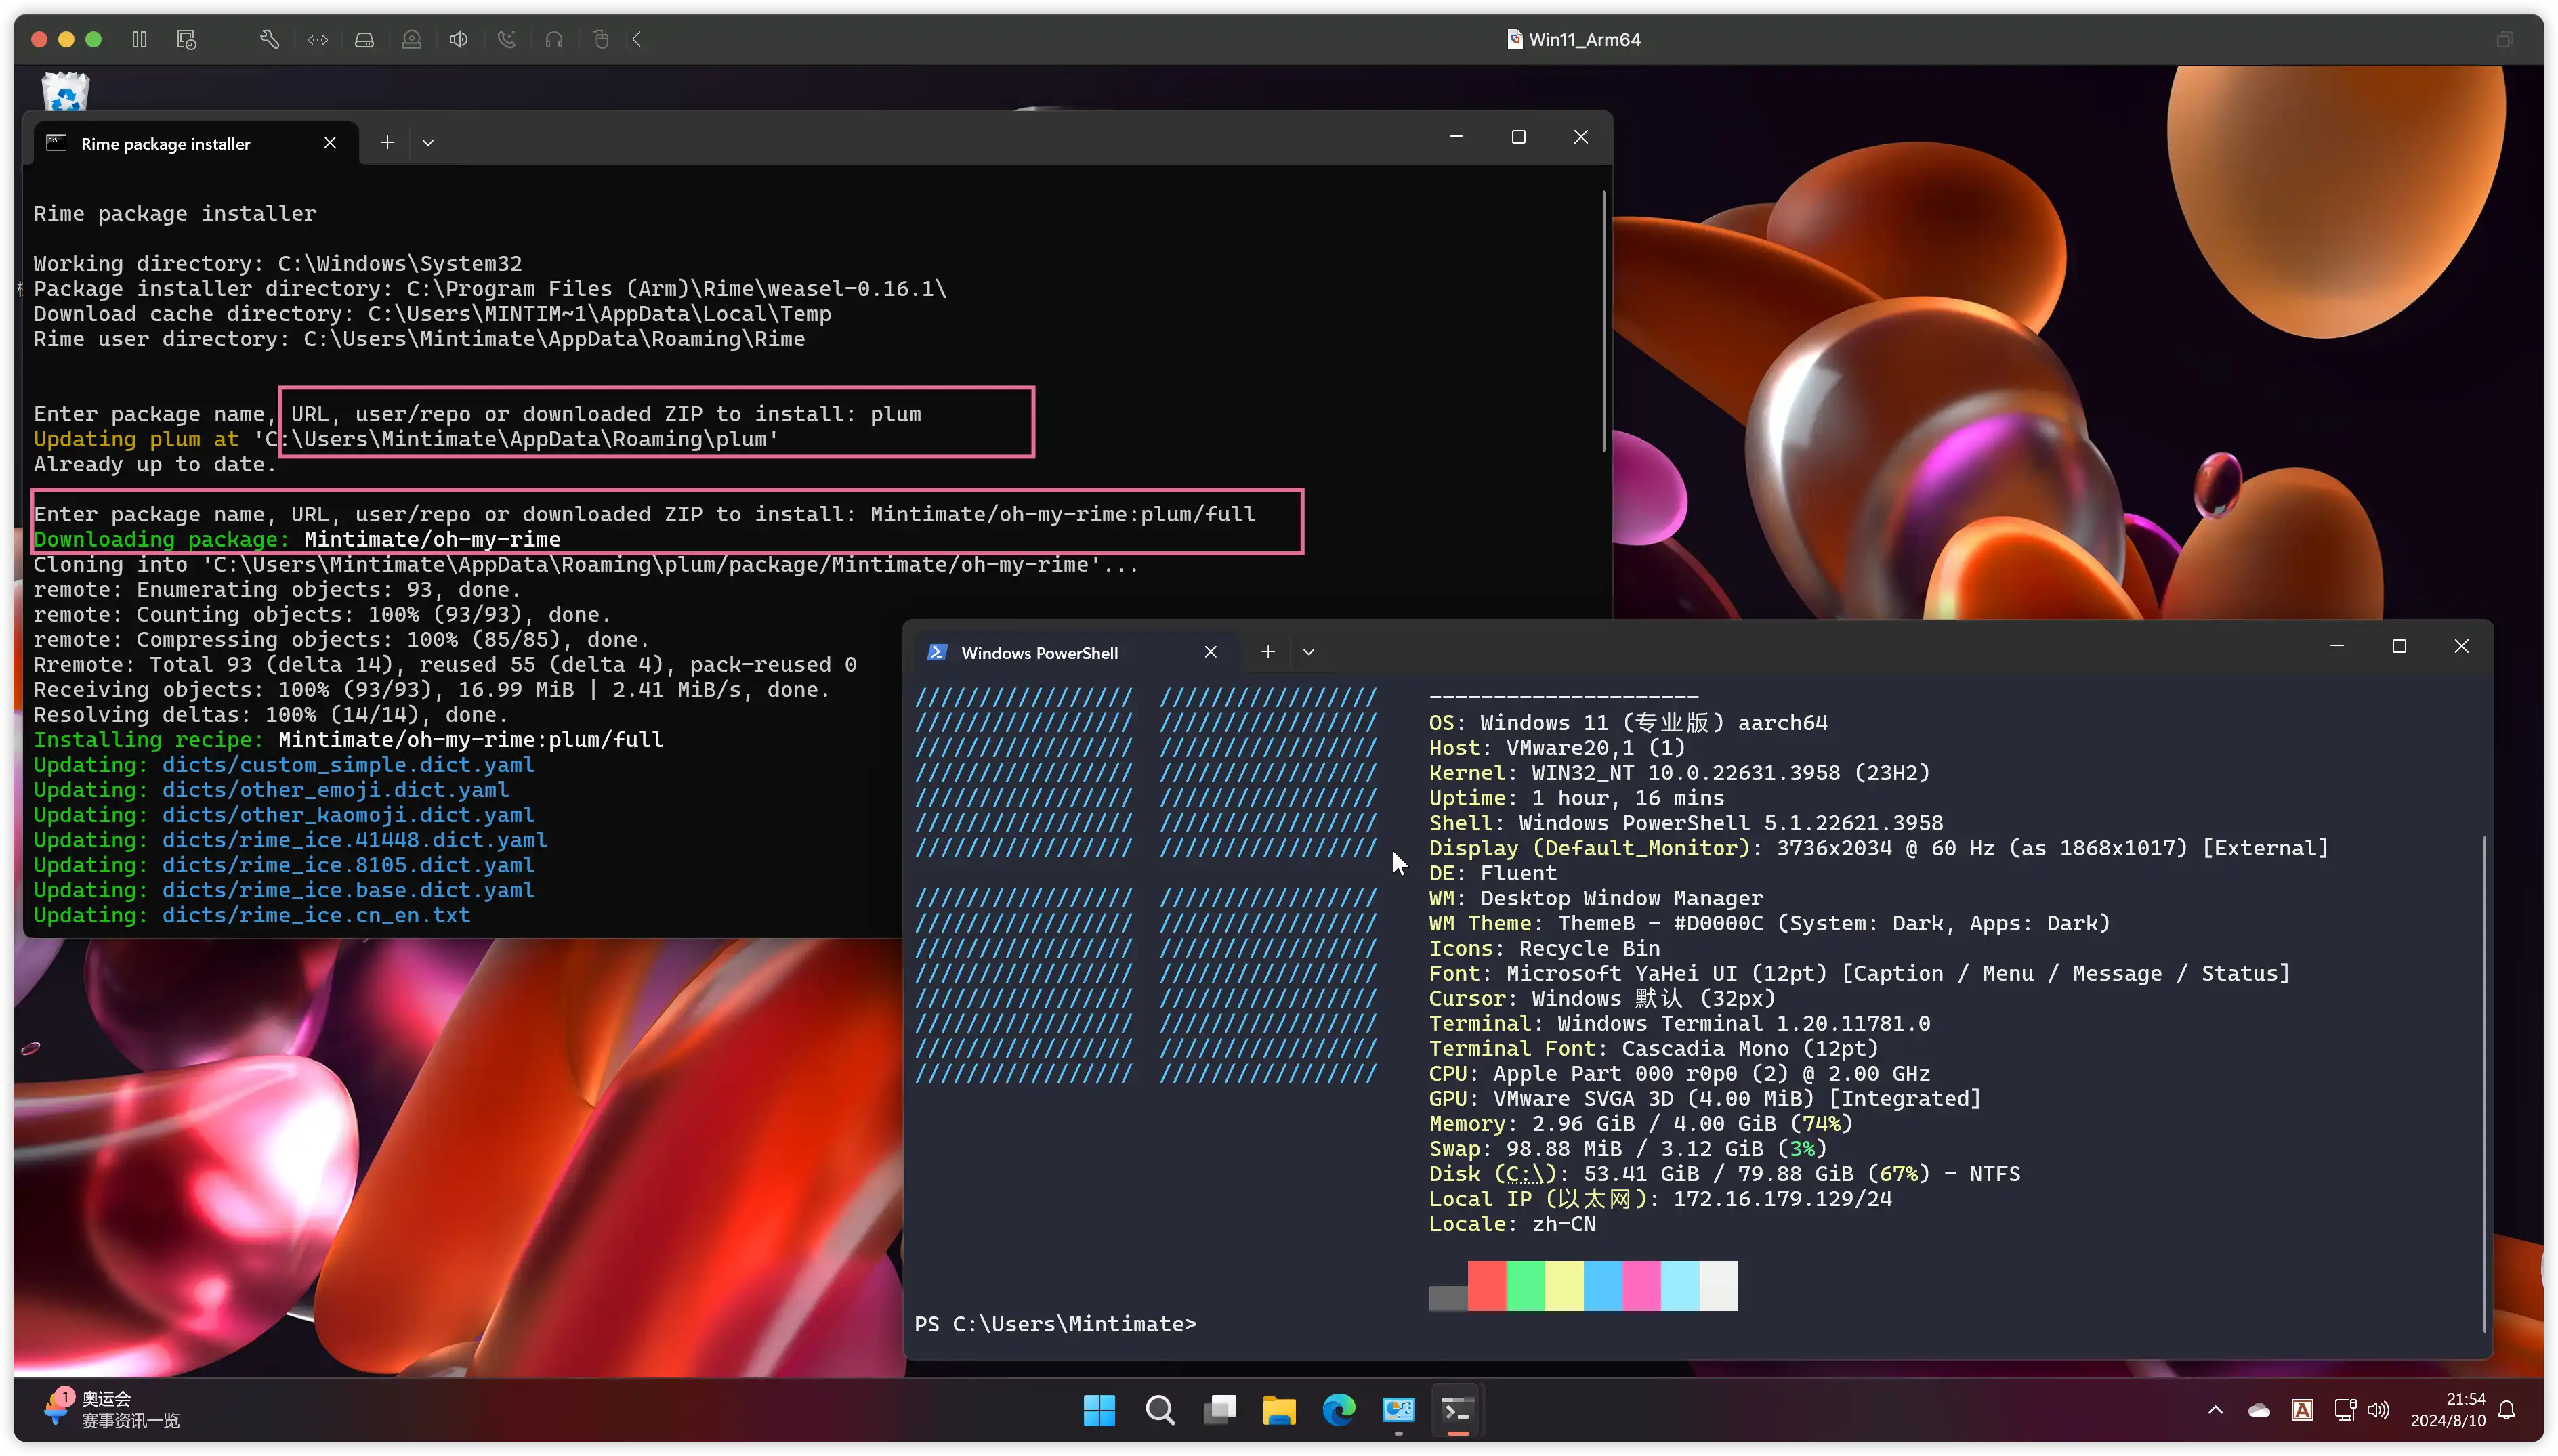Screen dimensions: 2558x1456
Task: Click the 'Host: VMware20,1 (1)' line
Action: coord(1556,748)
